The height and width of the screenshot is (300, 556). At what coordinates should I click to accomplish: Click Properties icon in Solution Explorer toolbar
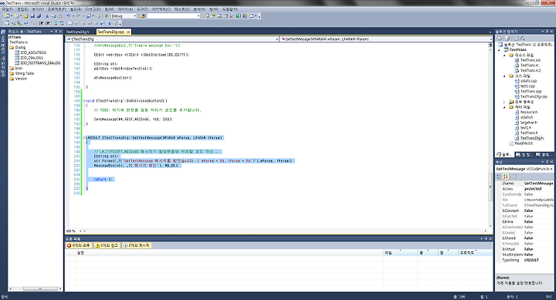tap(500, 39)
